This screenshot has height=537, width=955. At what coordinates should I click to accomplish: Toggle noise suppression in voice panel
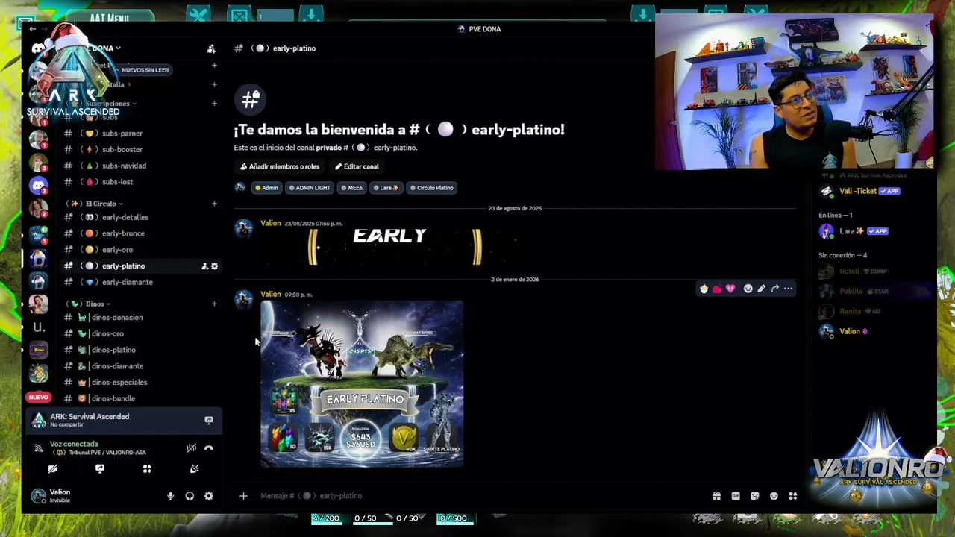coord(192,447)
